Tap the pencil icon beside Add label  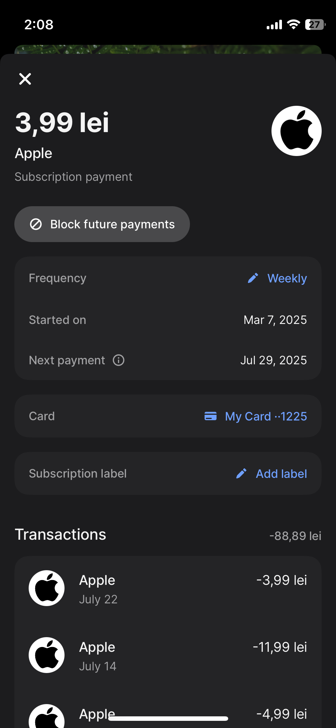click(x=241, y=473)
